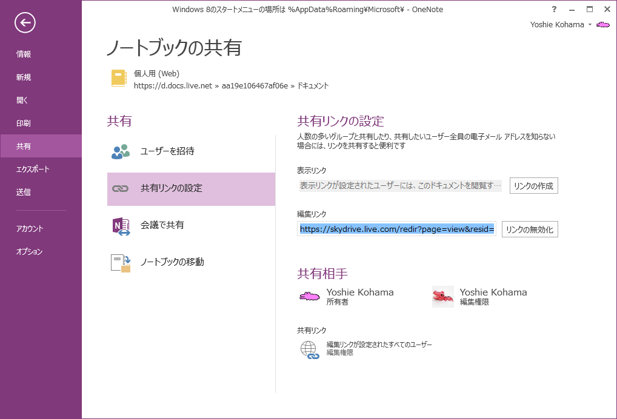This screenshot has width=617, height=419.
Task: Click the account name Yoshie Kohama at top
Action: pyautogui.click(x=557, y=25)
